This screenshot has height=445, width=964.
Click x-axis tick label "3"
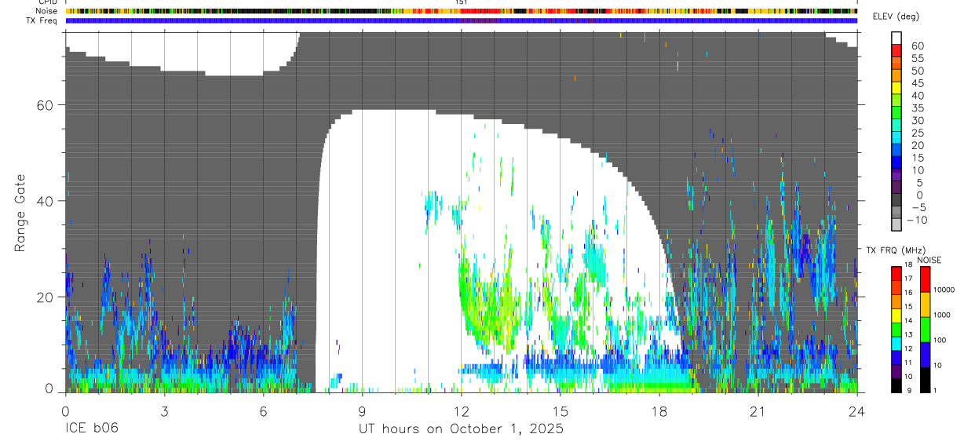(164, 411)
